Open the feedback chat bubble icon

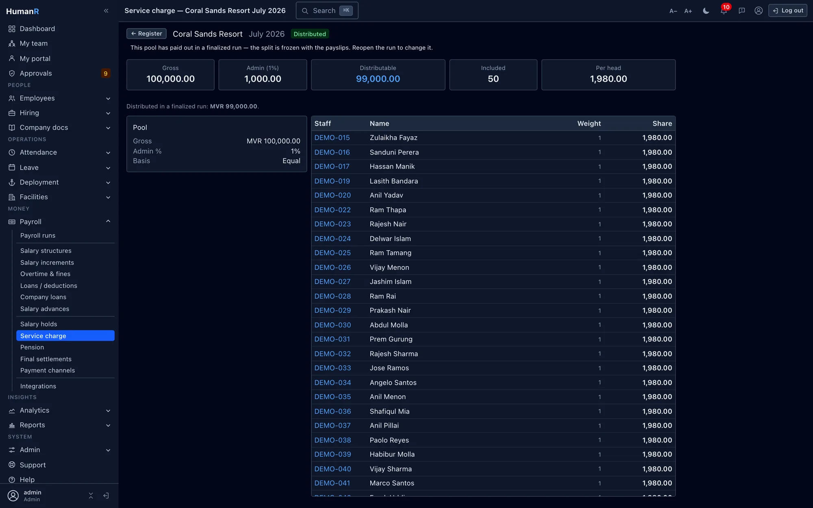point(741,11)
